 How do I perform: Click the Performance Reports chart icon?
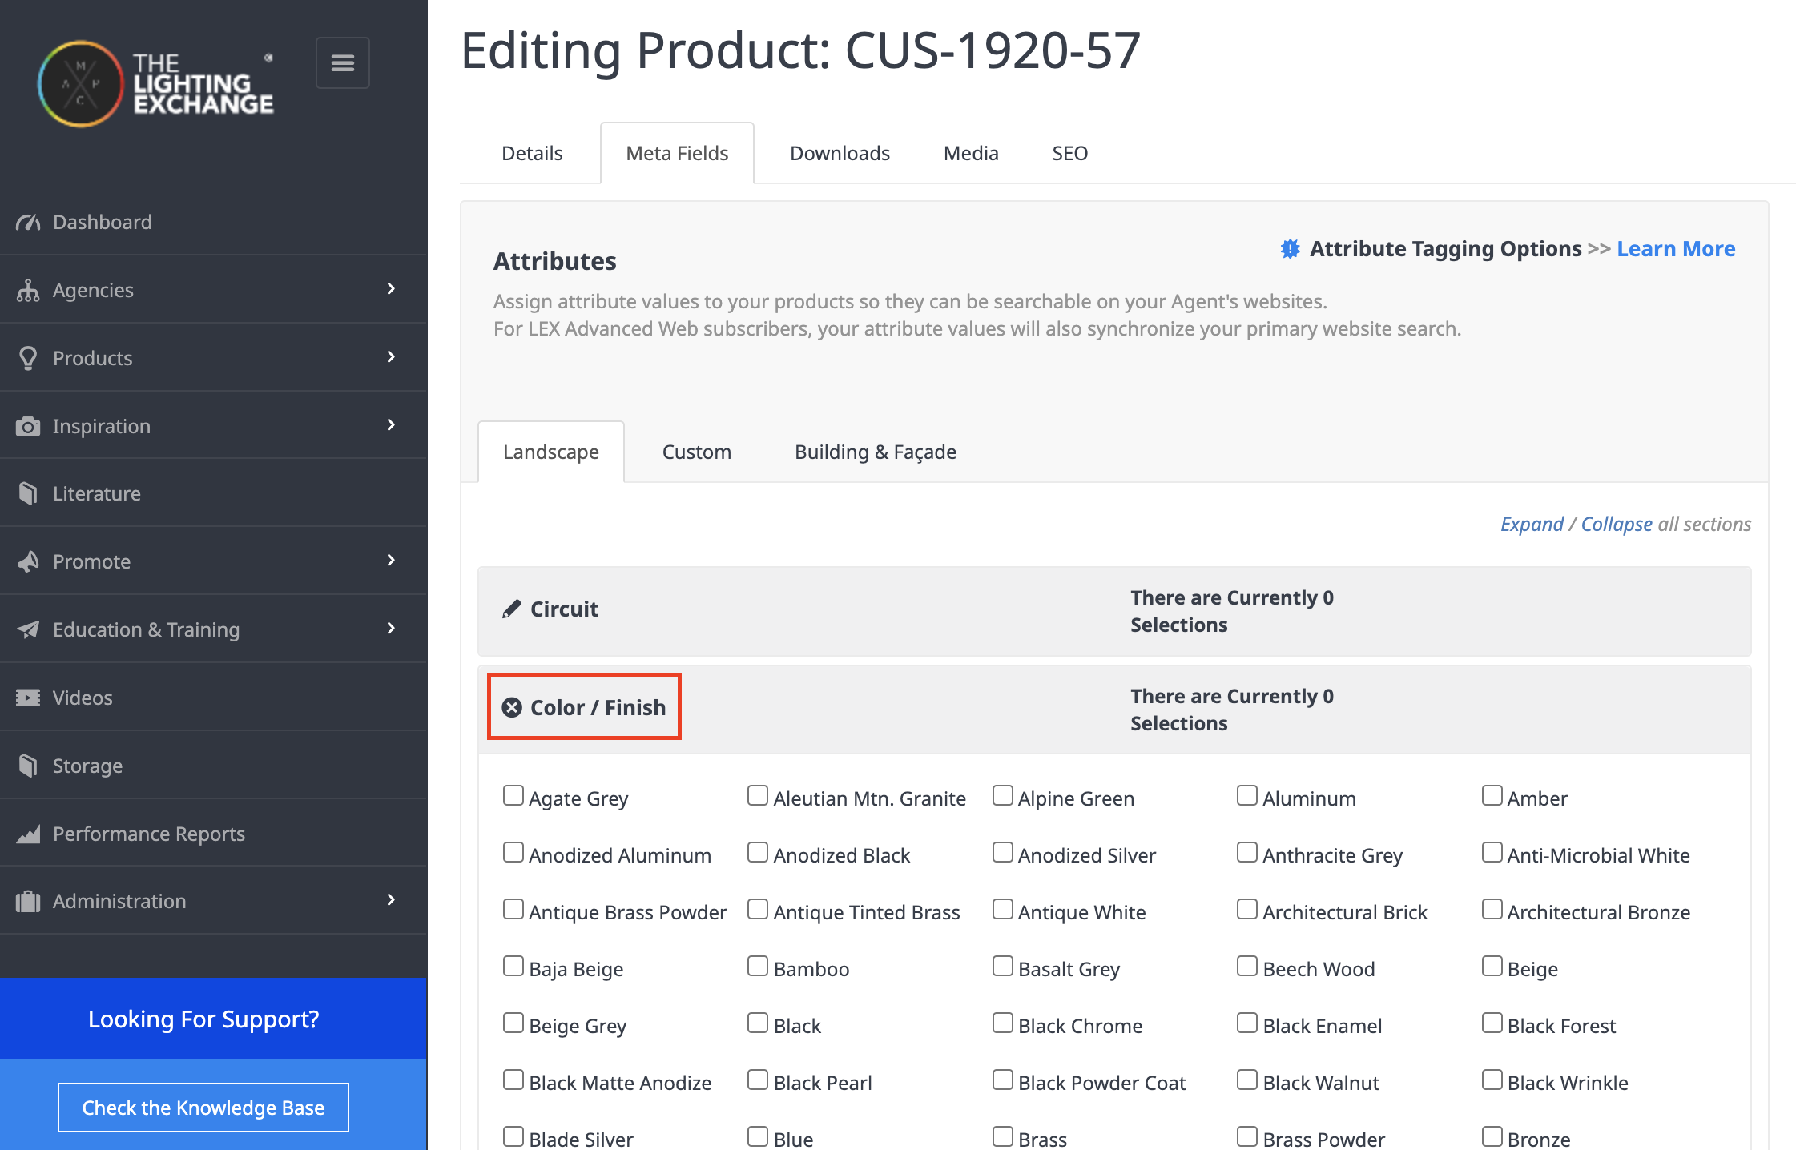pos(28,834)
